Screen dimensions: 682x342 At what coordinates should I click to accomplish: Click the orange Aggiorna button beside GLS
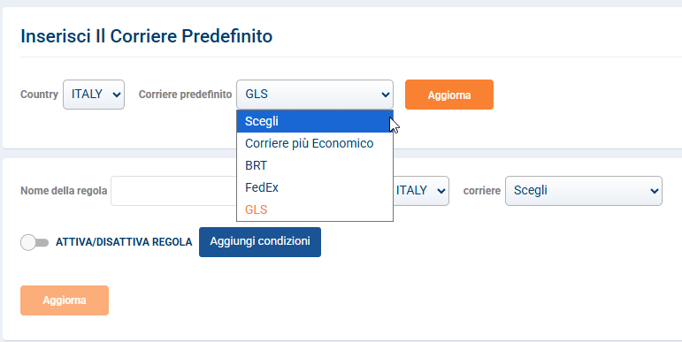448,95
